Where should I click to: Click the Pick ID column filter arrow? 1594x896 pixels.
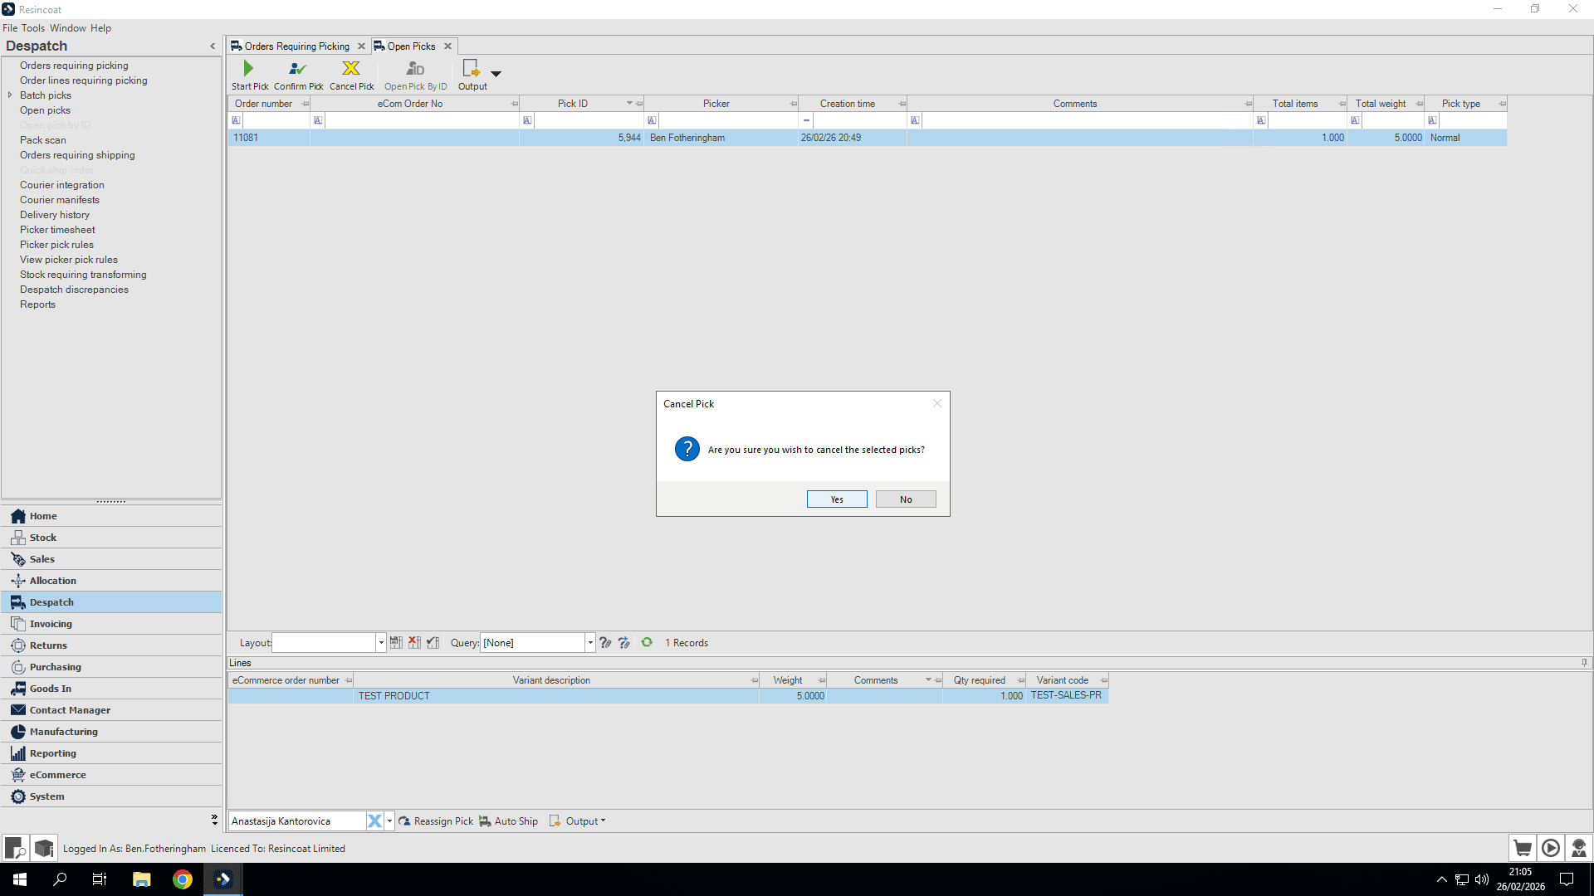pyautogui.click(x=629, y=104)
